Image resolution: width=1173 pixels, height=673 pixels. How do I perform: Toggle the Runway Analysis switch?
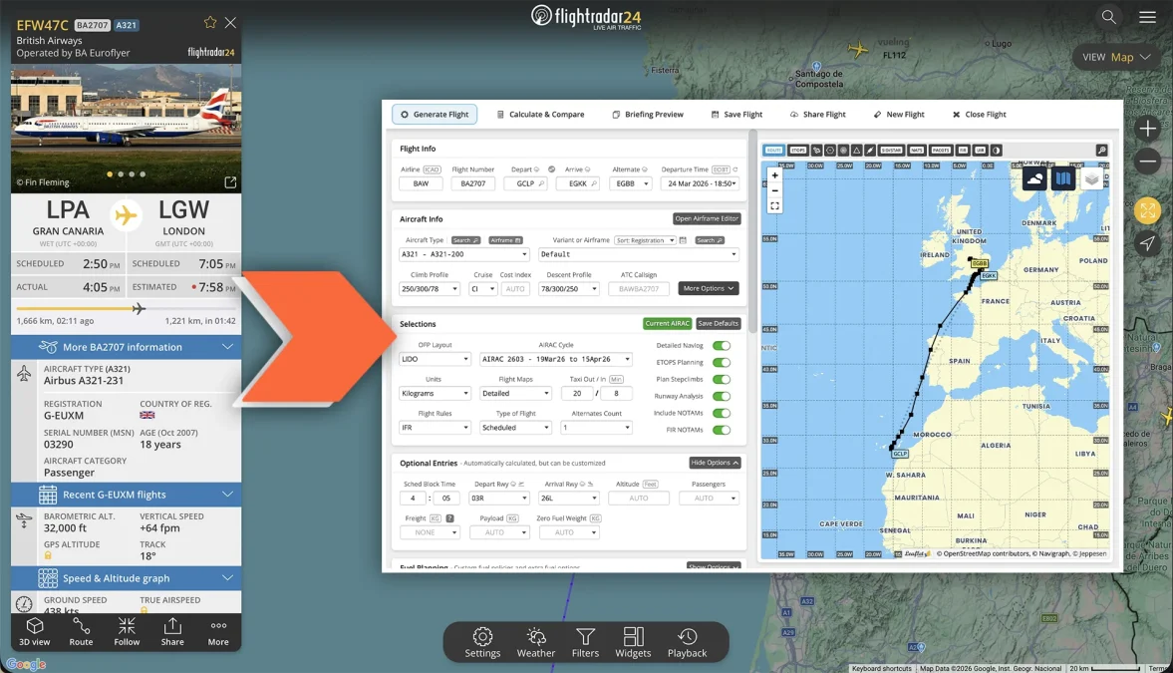(x=721, y=396)
